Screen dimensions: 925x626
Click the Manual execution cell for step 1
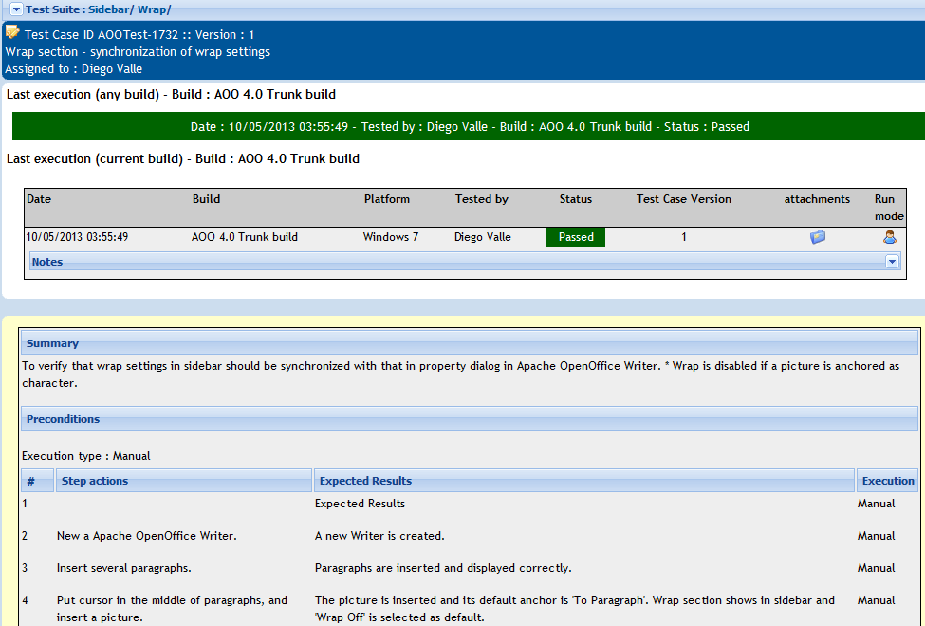pyautogui.click(x=876, y=504)
